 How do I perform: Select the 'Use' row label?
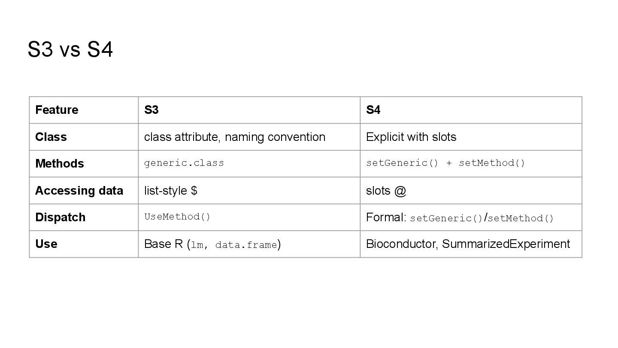click(x=46, y=244)
